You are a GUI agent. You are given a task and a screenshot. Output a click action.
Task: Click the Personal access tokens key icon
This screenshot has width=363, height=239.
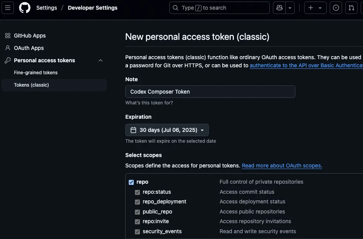coord(8,60)
